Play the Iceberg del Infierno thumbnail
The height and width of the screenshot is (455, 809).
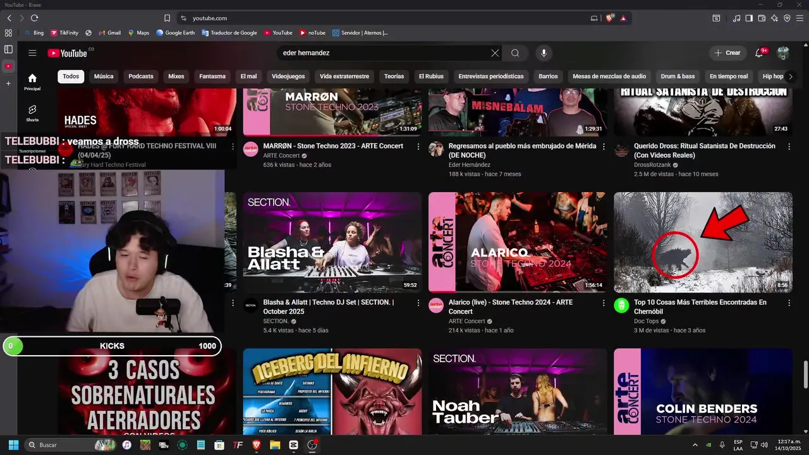coord(332,392)
